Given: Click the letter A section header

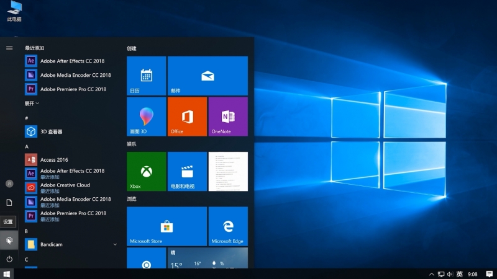Looking at the screenshot, I should [x=27, y=147].
